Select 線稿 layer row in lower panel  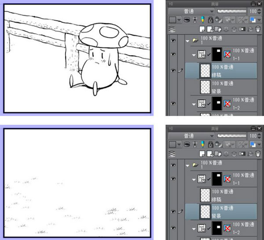tap(221, 195)
